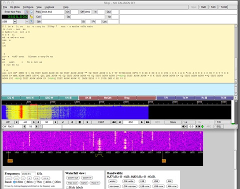Click the Rx macro button
Screen dimensions: 240x189
point(204,97)
